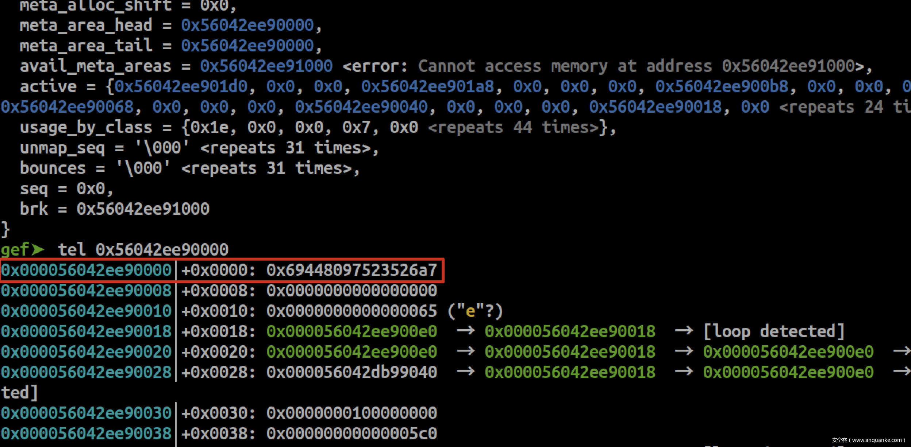Click the [loop detected] text
Viewport: 911px width, 447px height.
coord(774,332)
